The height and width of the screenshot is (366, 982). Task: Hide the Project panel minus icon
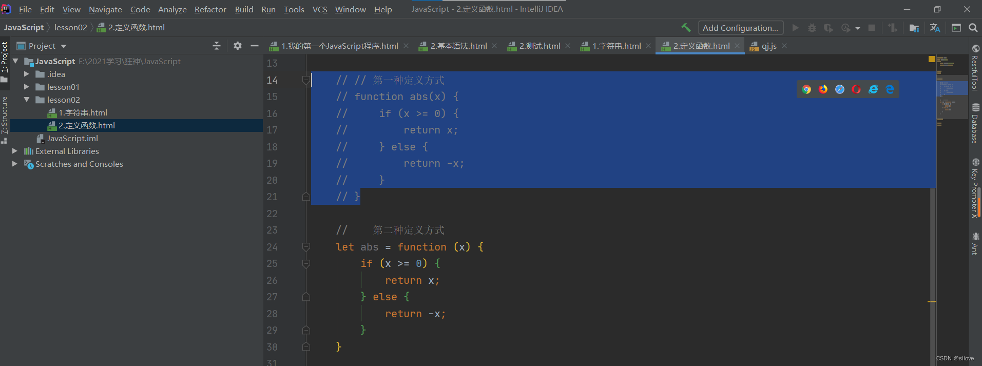coord(254,46)
